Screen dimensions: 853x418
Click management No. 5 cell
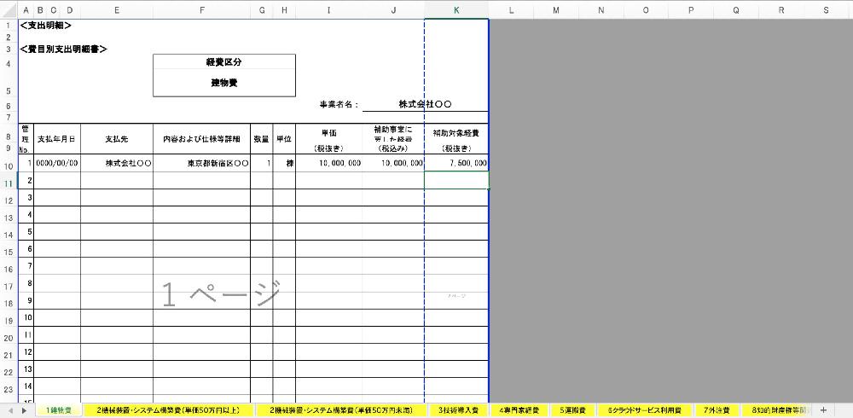point(26,232)
